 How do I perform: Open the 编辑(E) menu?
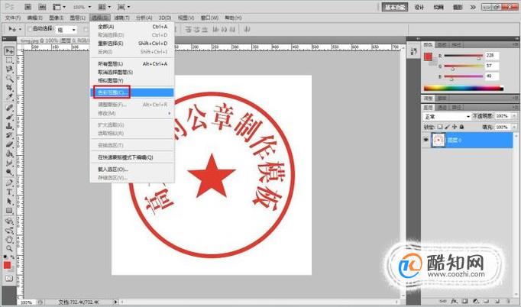[34, 18]
